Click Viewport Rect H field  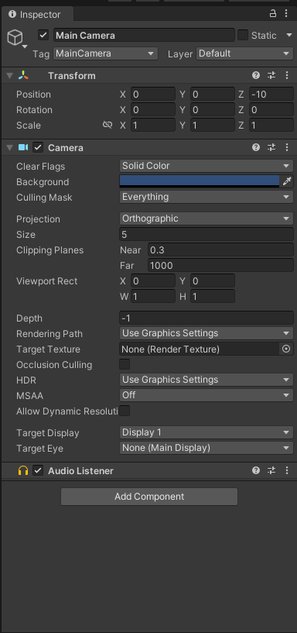pyautogui.click(x=213, y=296)
